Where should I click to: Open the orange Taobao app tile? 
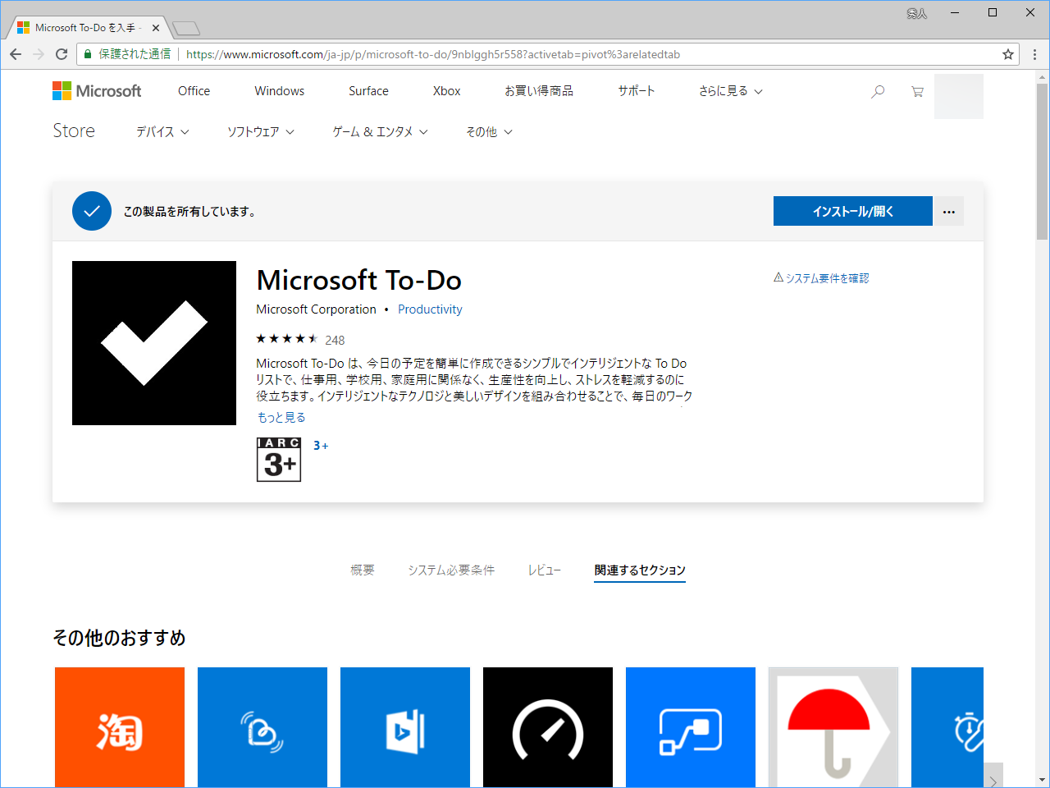(x=120, y=728)
